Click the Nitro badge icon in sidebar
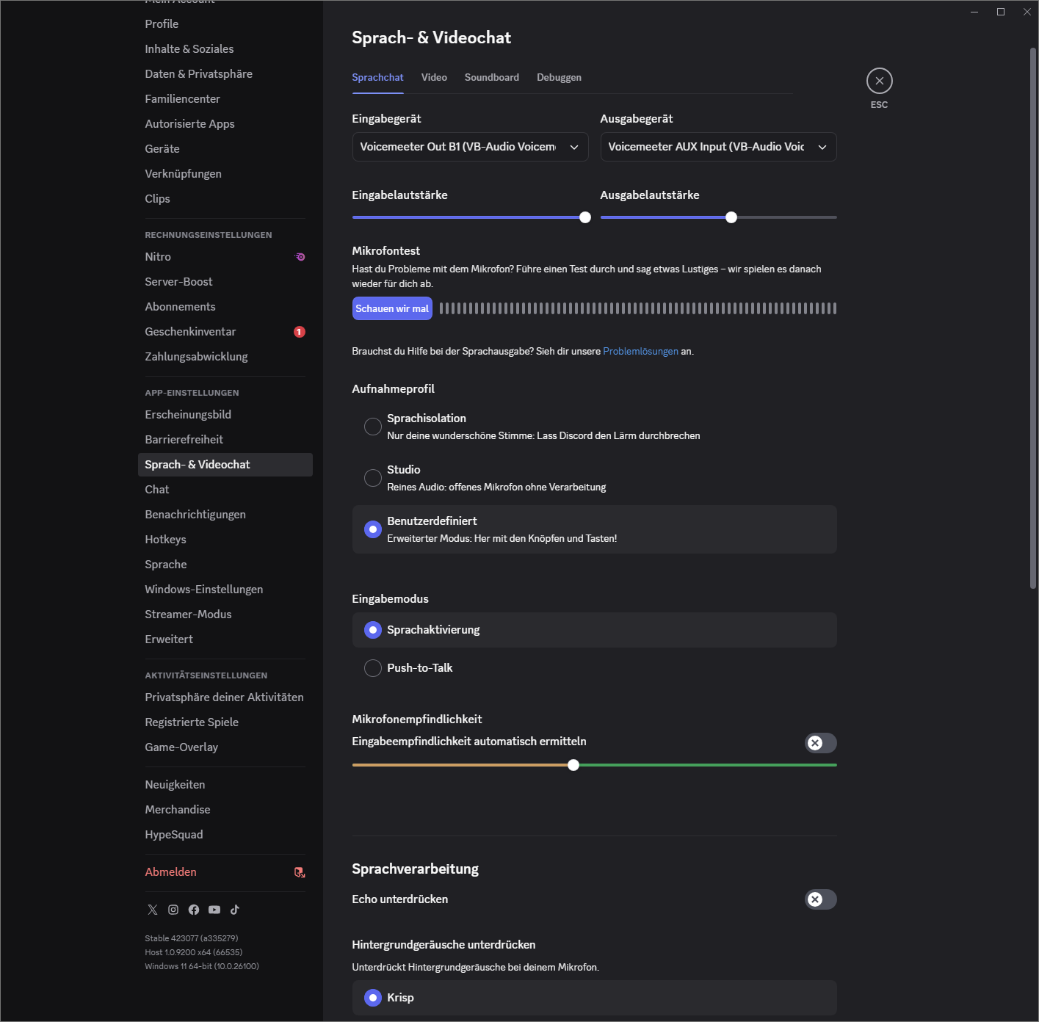 tap(300, 257)
